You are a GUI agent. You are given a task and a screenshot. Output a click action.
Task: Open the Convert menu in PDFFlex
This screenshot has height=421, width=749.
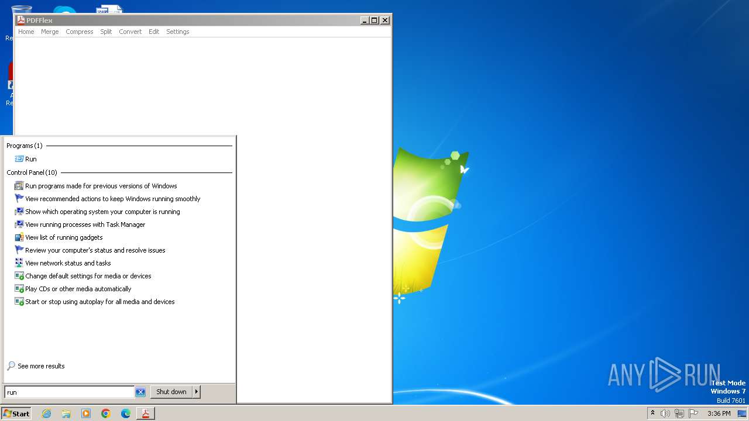(130, 32)
